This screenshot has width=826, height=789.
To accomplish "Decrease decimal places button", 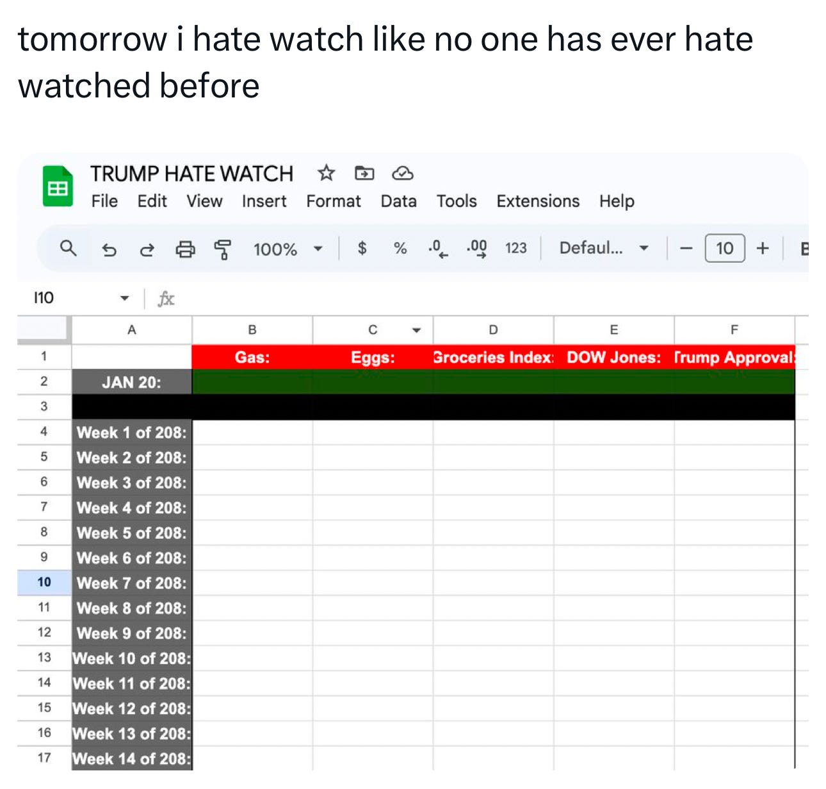I will (x=438, y=248).
